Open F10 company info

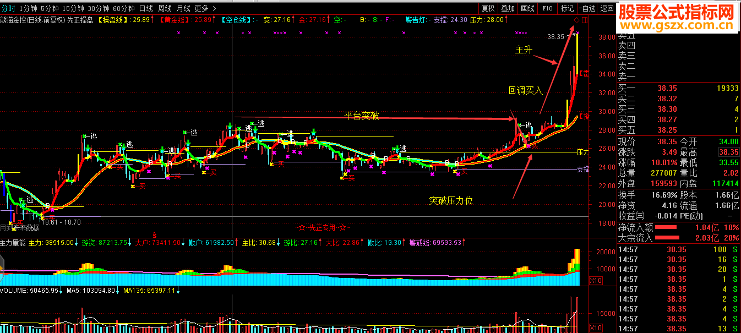click(x=547, y=8)
